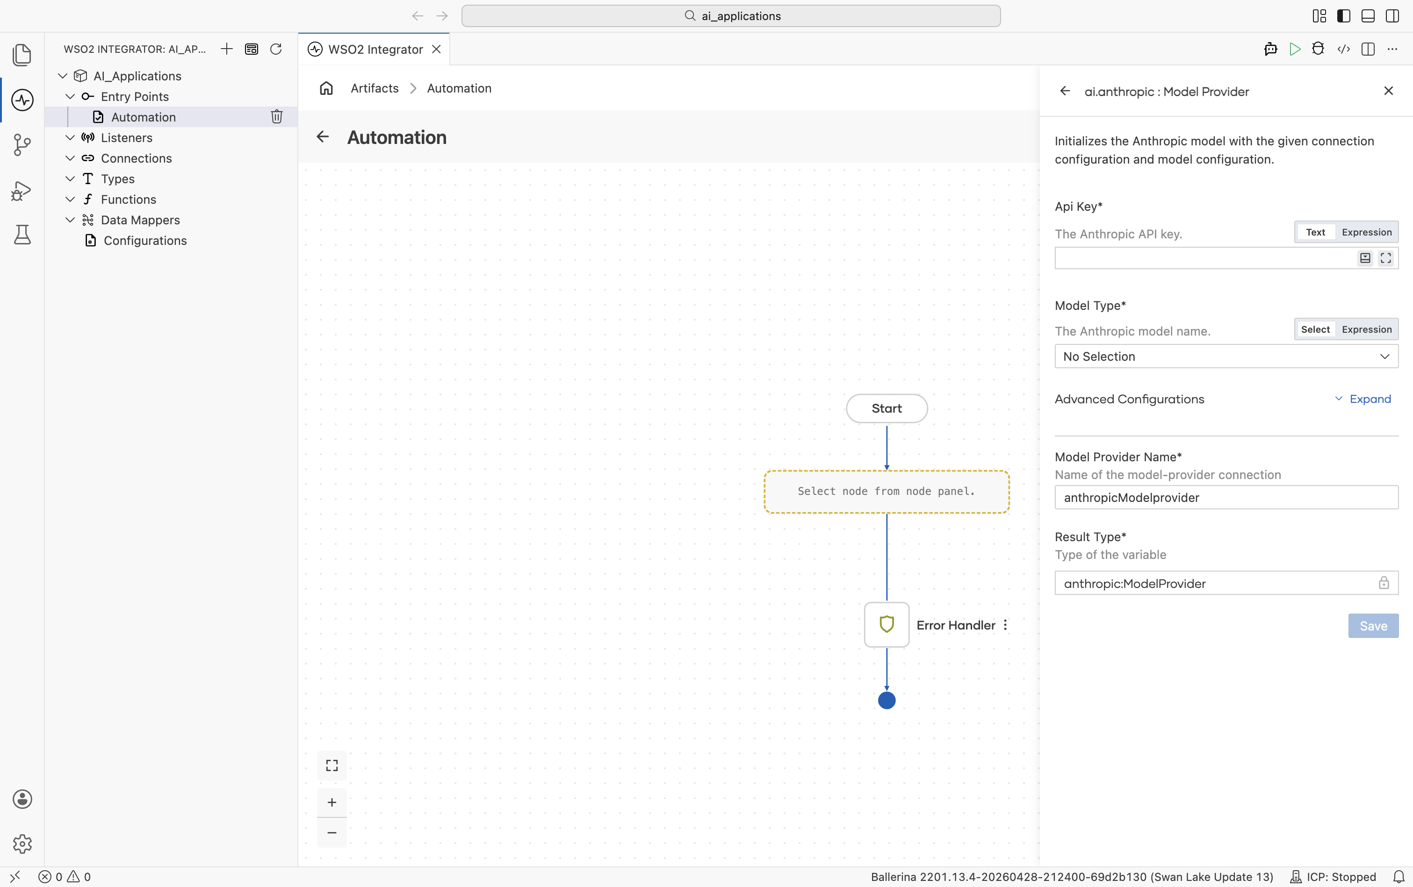Screen dimensions: 1413x887
Task: Fit diagram to screen
Action: click(x=332, y=765)
